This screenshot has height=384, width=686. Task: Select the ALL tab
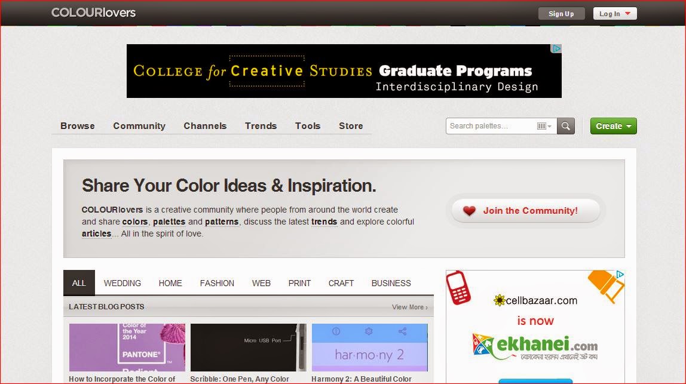pos(79,283)
